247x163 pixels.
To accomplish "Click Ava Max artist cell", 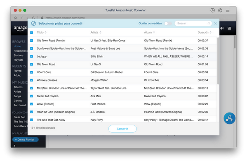I will (96, 96).
